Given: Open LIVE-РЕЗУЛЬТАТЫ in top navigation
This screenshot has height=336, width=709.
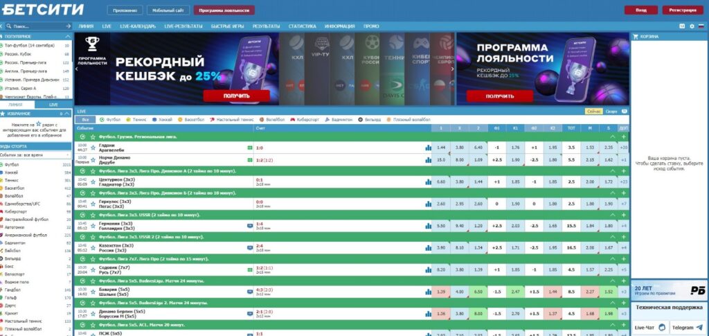Looking at the screenshot, I should point(183,26).
